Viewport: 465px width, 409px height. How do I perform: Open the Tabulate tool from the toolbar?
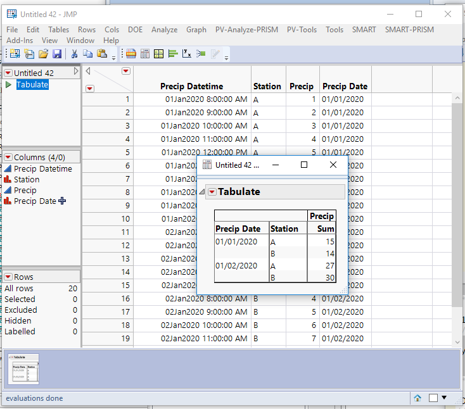[158, 54]
